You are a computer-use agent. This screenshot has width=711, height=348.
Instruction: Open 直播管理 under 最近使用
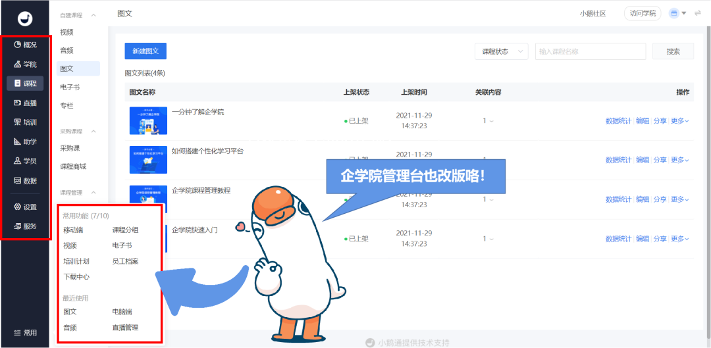[x=125, y=328]
